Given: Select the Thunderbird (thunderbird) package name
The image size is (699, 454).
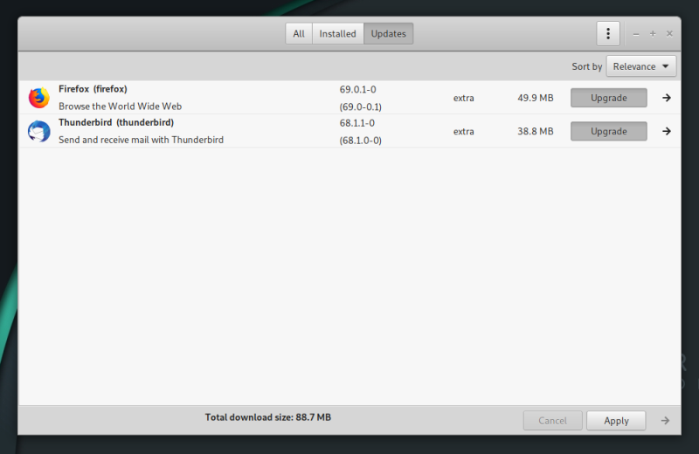Looking at the screenshot, I should click(x=116, y=122).
